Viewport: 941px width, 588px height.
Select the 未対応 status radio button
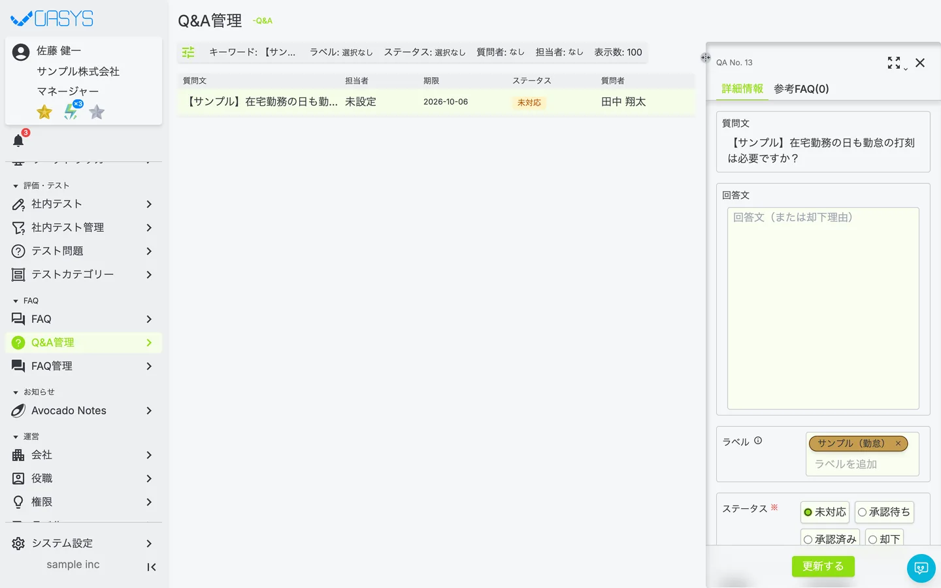808,512
